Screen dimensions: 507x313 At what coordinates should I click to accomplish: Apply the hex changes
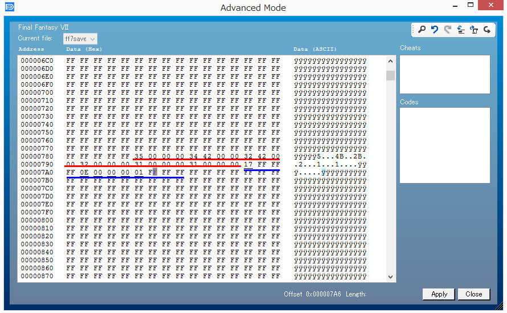439,294
